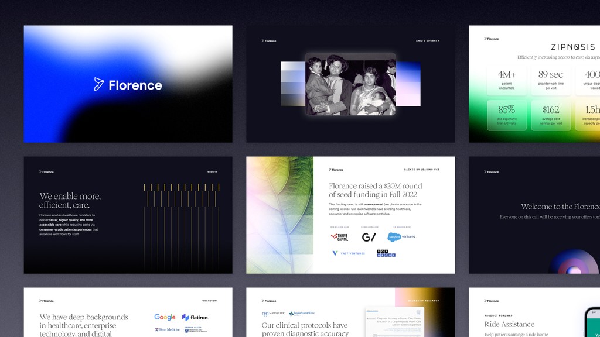Select the $162 average cost savings card
The height and width of the screenshot is (337, 600).
point(551,115)
